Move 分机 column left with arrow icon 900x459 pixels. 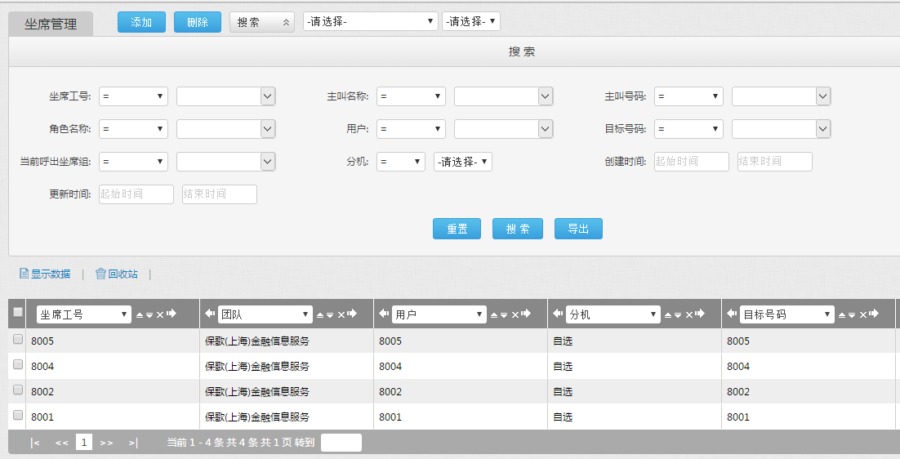pyautogui.click(x=559, y=314)
